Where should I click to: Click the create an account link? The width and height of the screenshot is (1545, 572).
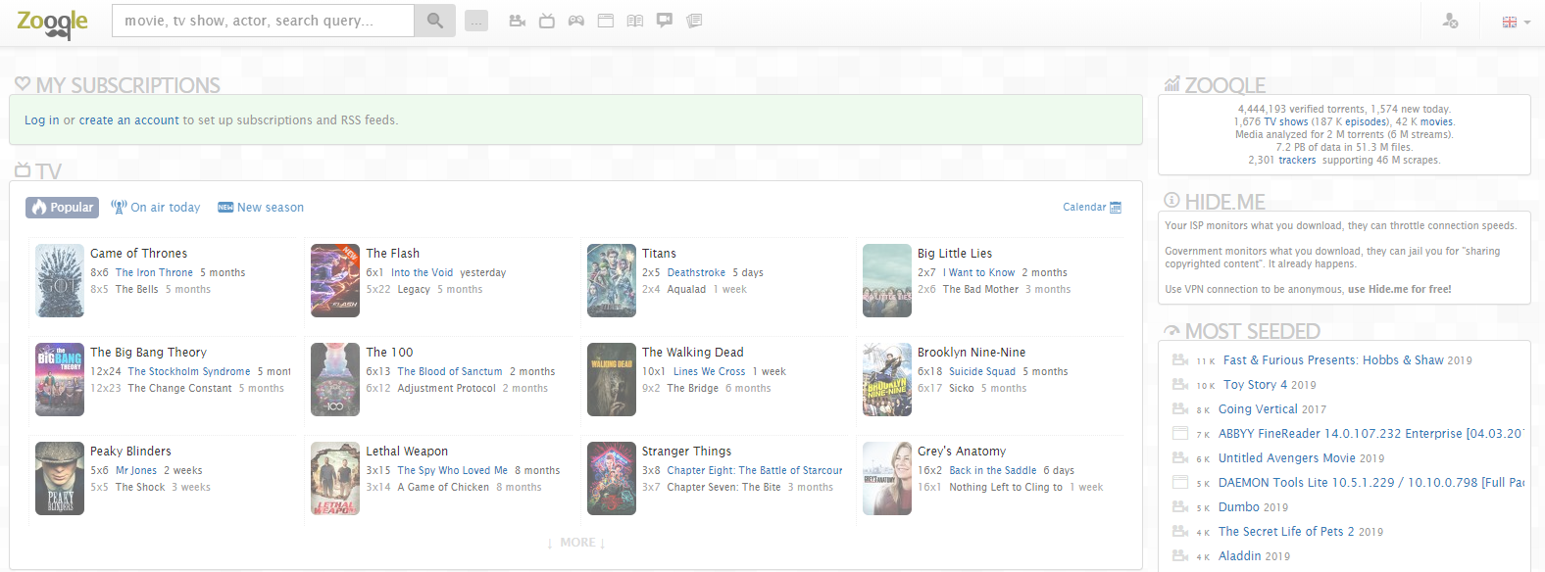point(129,120)
